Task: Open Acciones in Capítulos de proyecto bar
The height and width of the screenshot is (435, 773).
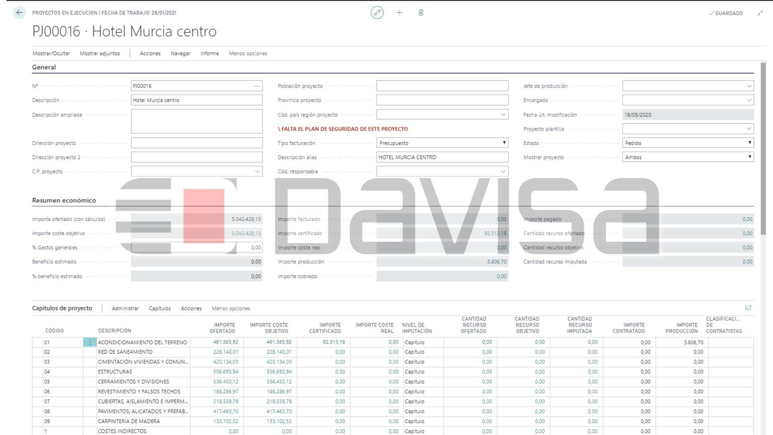Action: click(191, 308)
